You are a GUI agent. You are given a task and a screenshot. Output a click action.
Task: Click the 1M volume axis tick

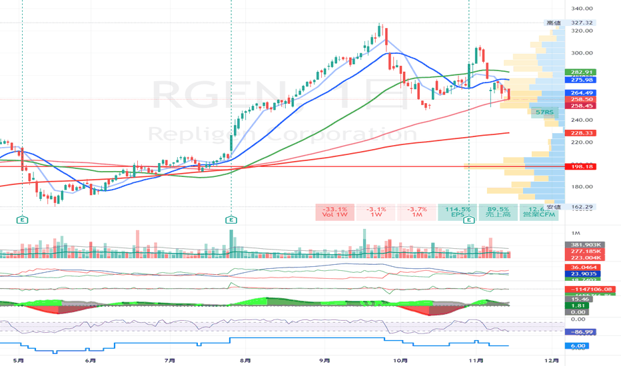click(x=576, y=234)
